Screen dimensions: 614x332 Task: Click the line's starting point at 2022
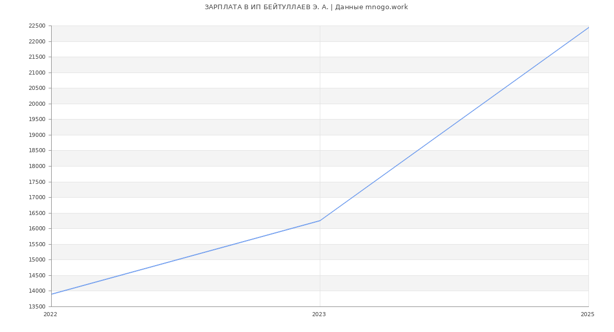52,294
